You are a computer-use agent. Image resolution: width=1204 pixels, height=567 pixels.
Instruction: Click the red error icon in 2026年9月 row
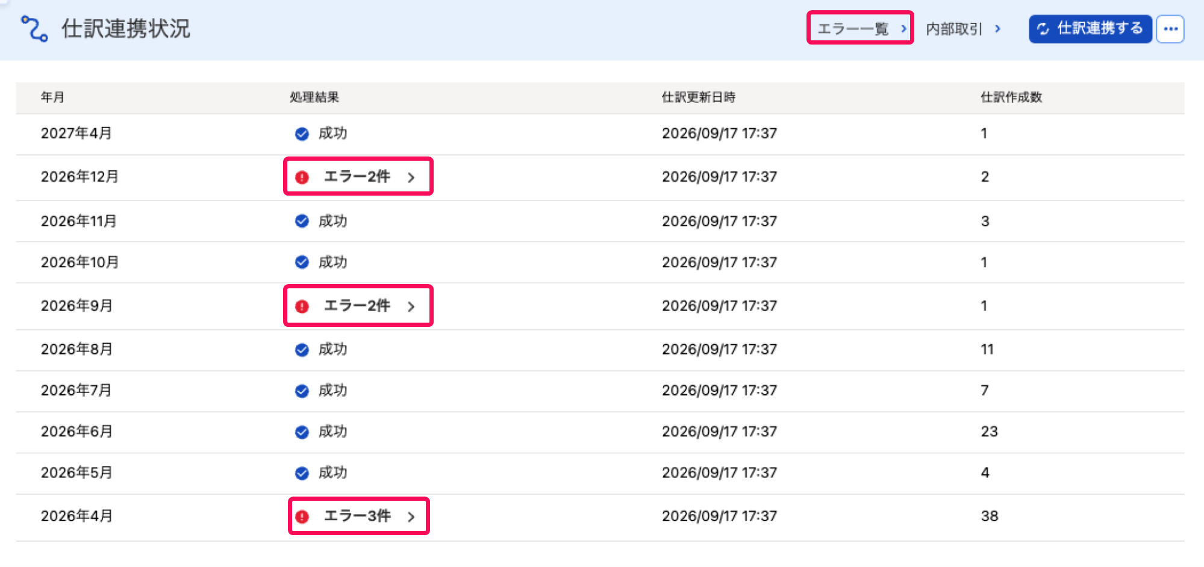(302, 306)
